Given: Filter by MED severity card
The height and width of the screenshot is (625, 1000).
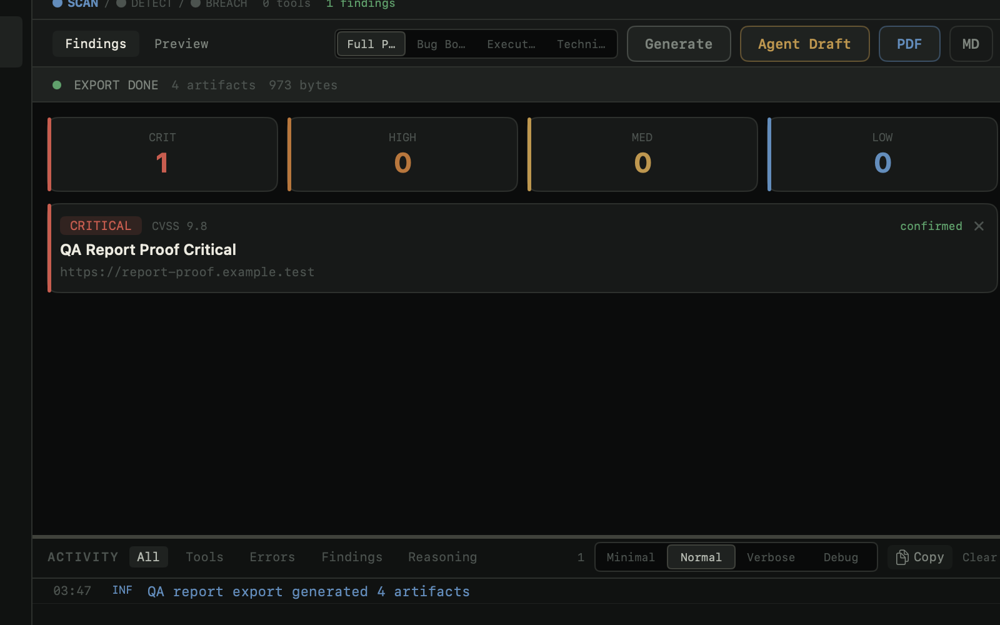Looking at the screenshot, I should (642, 154).
